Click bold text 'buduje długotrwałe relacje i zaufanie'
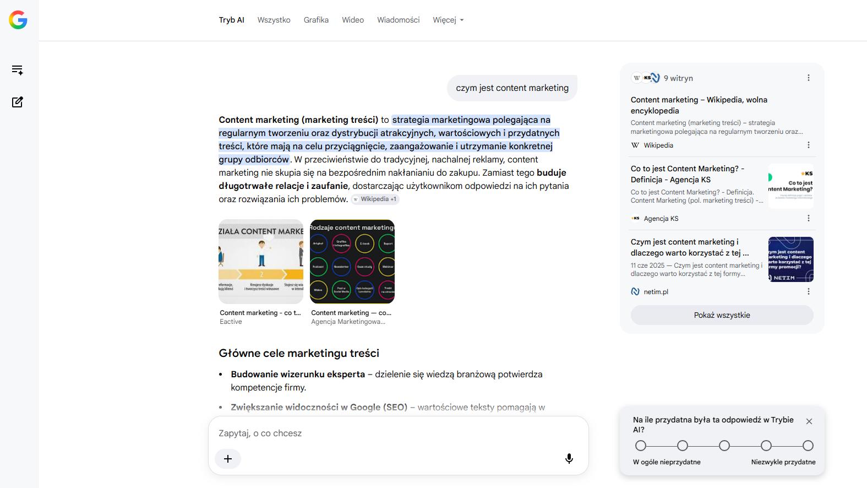This screenshot has width=867, height=488. click(392, 179)
